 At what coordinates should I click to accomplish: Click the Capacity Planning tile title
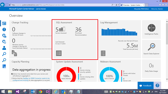point(20,62)
